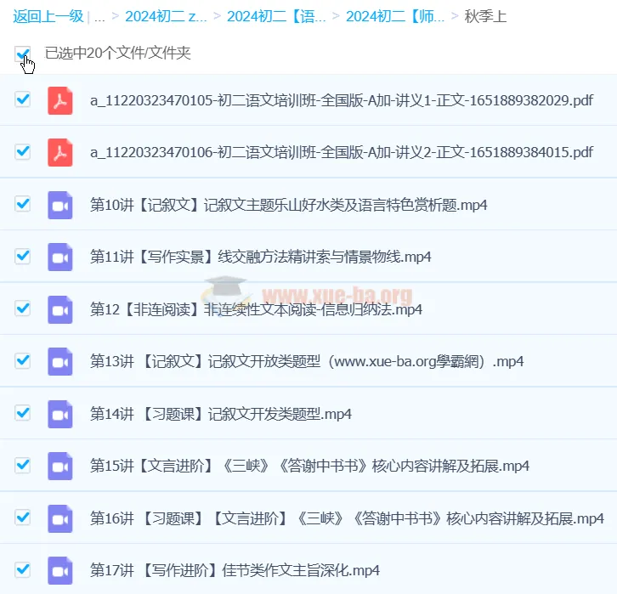617x594 pixels.
Task: Click video icon of 第12讲 file
Action: [x=60, y=309]
